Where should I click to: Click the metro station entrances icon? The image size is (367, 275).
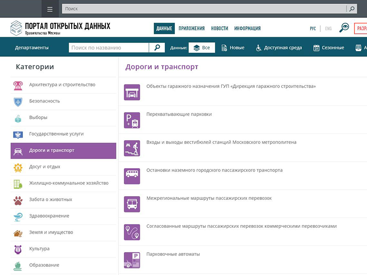click(x=132, y=148)
